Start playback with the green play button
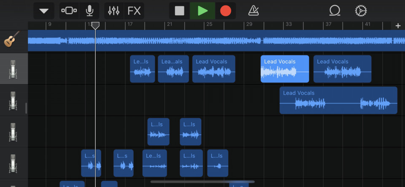The height and width of the screenshot is (187, 405). click(x=202, y=11)
